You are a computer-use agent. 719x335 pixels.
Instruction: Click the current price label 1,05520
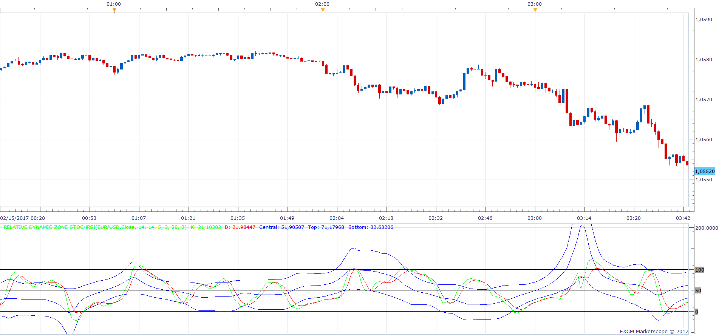tap(705, 171)
